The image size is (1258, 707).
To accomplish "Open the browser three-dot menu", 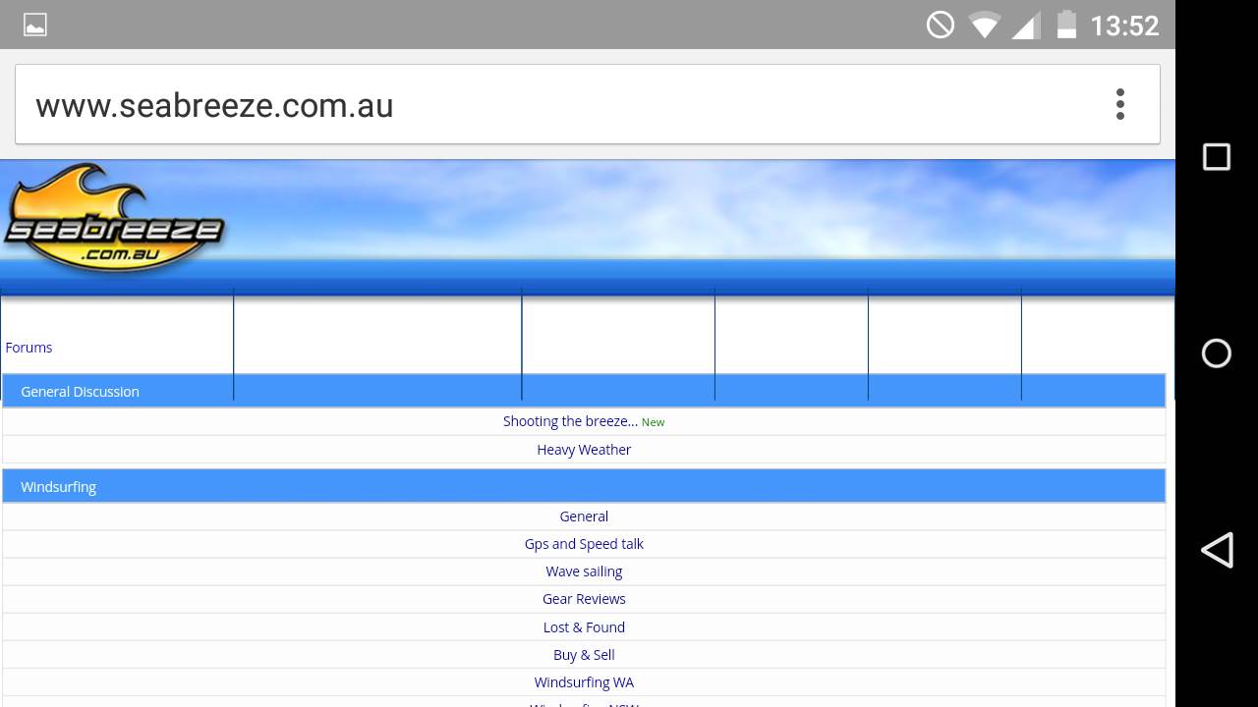I will (1119, 104).
